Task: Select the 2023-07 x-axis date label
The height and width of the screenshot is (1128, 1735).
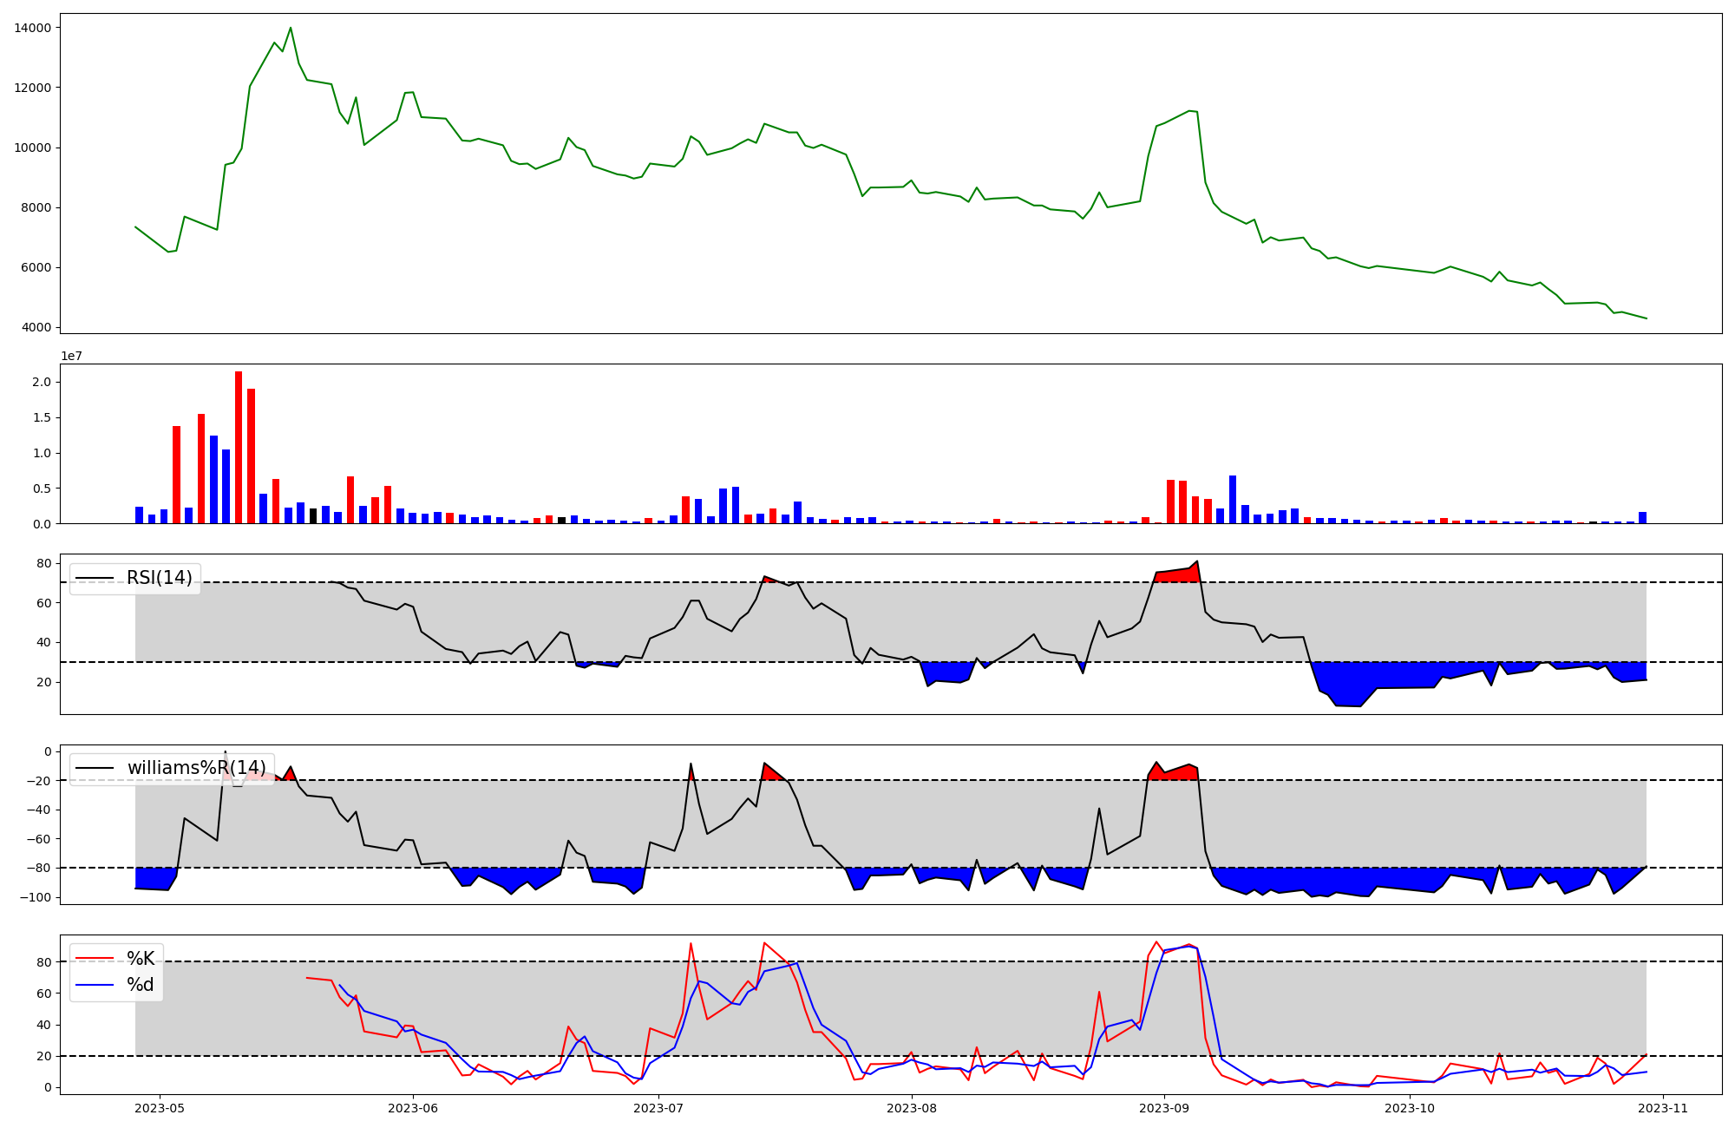Action: [x=658, y=1108]
